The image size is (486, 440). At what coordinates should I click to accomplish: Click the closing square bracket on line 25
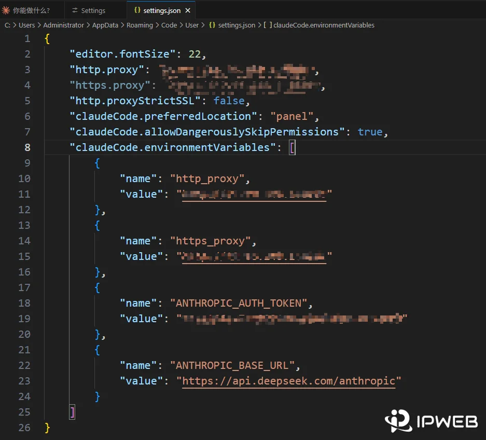point(72,412)
